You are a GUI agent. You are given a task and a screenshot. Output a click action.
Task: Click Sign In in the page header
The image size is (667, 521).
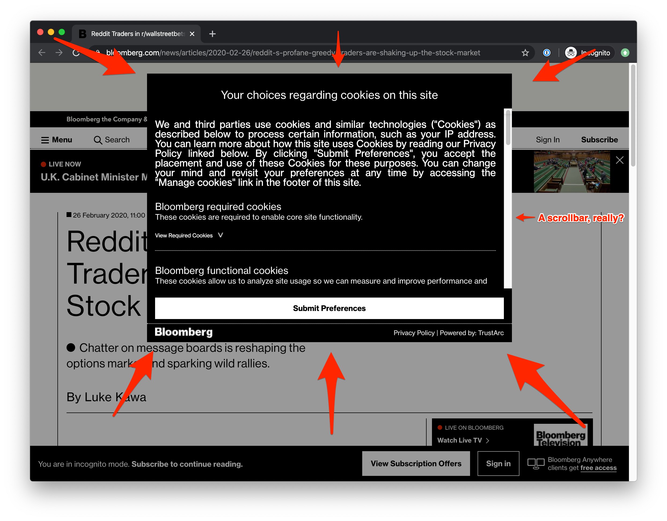click(x=548, y=140)
